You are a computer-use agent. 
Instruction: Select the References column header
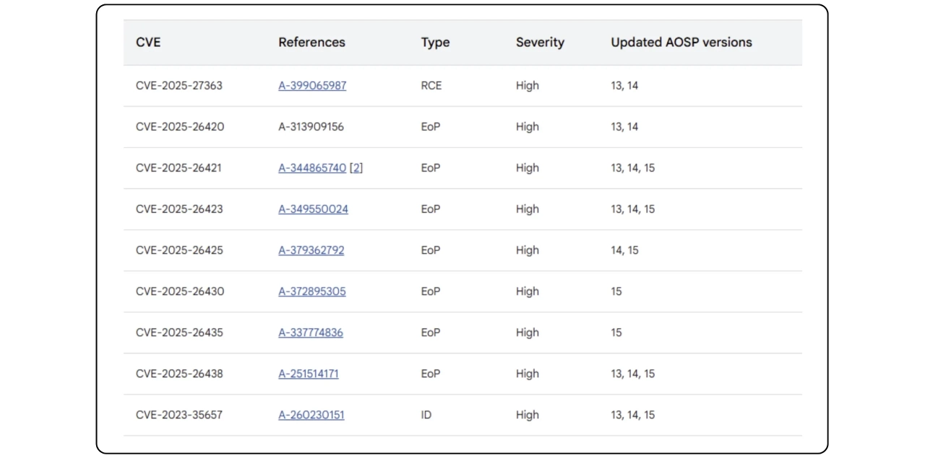[311, 43]
